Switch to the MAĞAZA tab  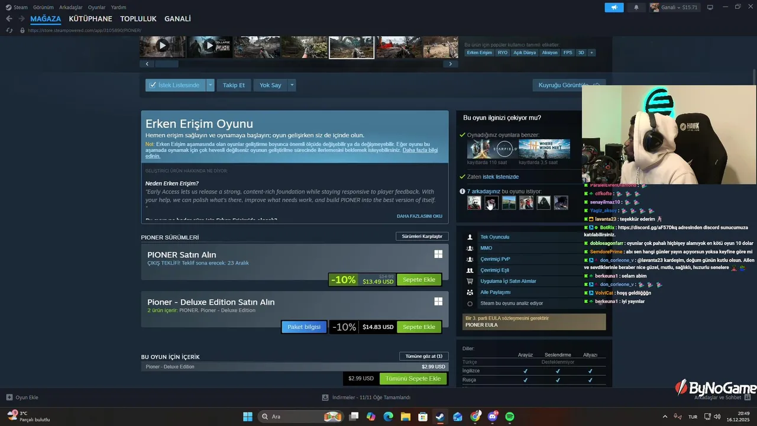click(46, 19)
